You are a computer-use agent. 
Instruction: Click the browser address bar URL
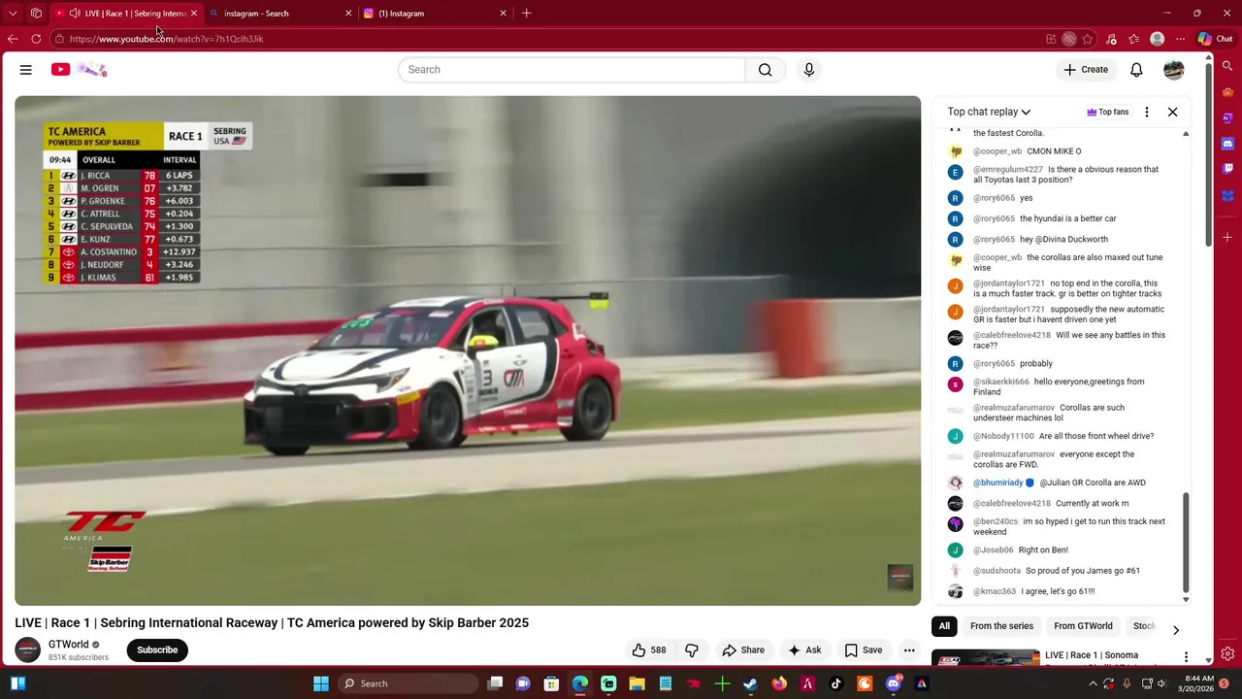click(x=166, y=39)
